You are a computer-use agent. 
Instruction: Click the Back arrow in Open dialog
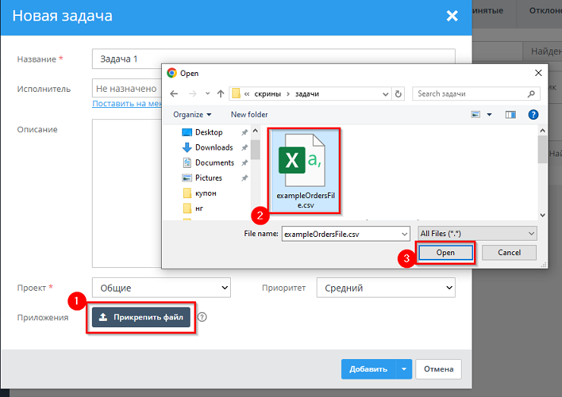(x=174, y=94)
